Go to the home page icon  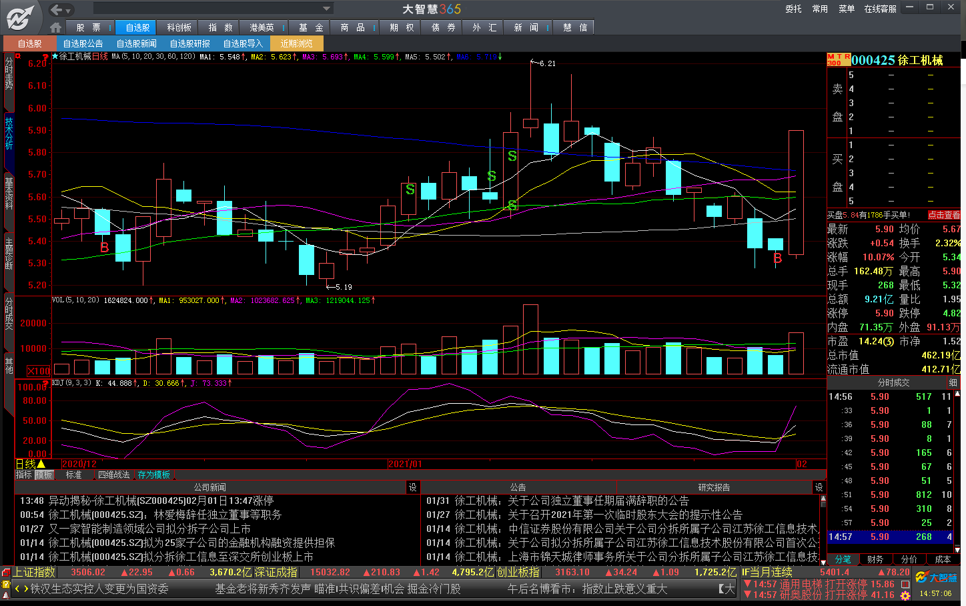click(x=55, y=27)
